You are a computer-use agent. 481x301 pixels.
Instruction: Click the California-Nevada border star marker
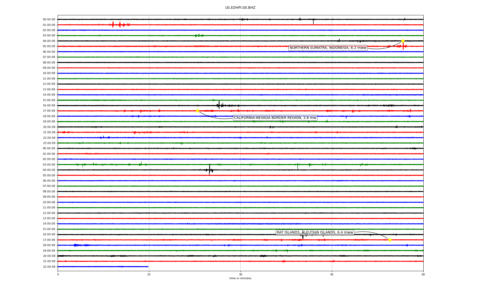click(x=197, y=111)
